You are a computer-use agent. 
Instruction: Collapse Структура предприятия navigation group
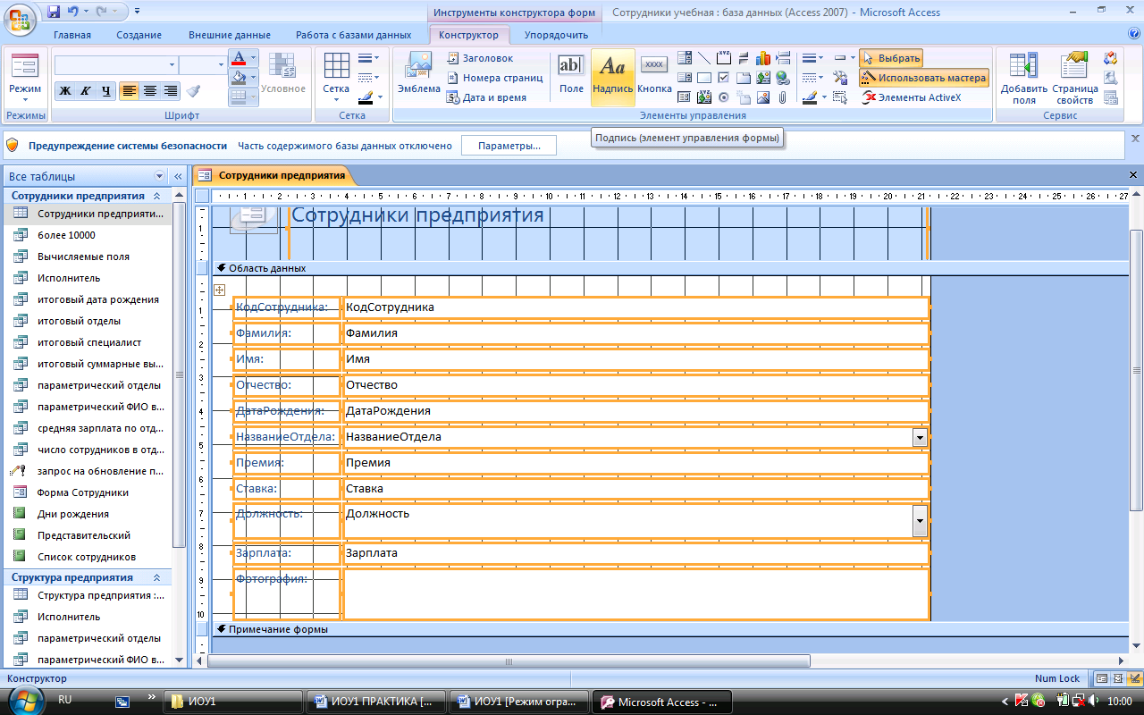157,577
